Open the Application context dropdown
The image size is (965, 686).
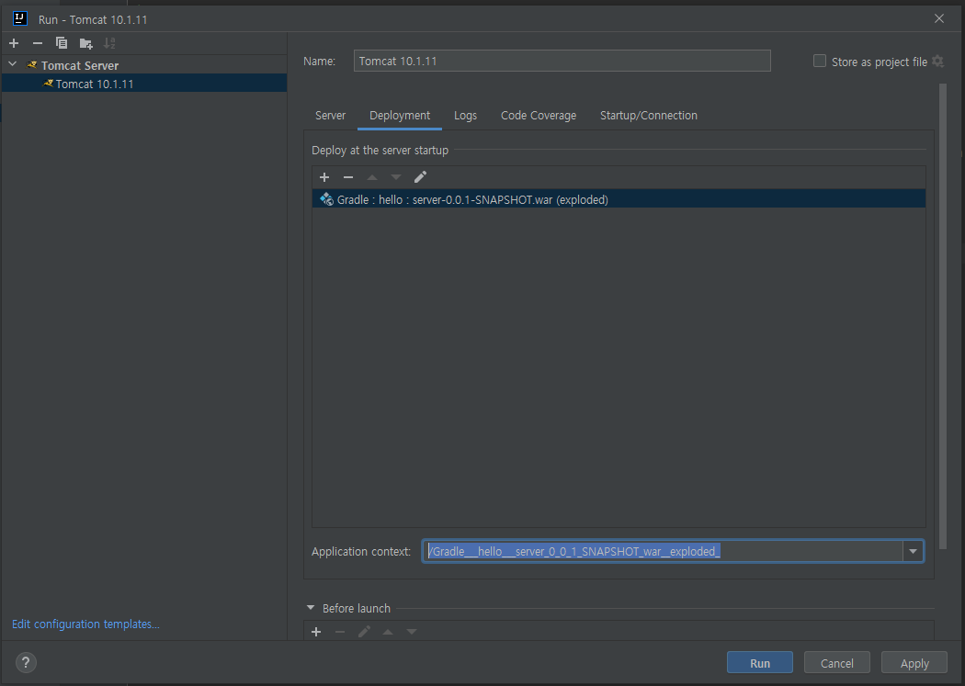click(913, 551)
